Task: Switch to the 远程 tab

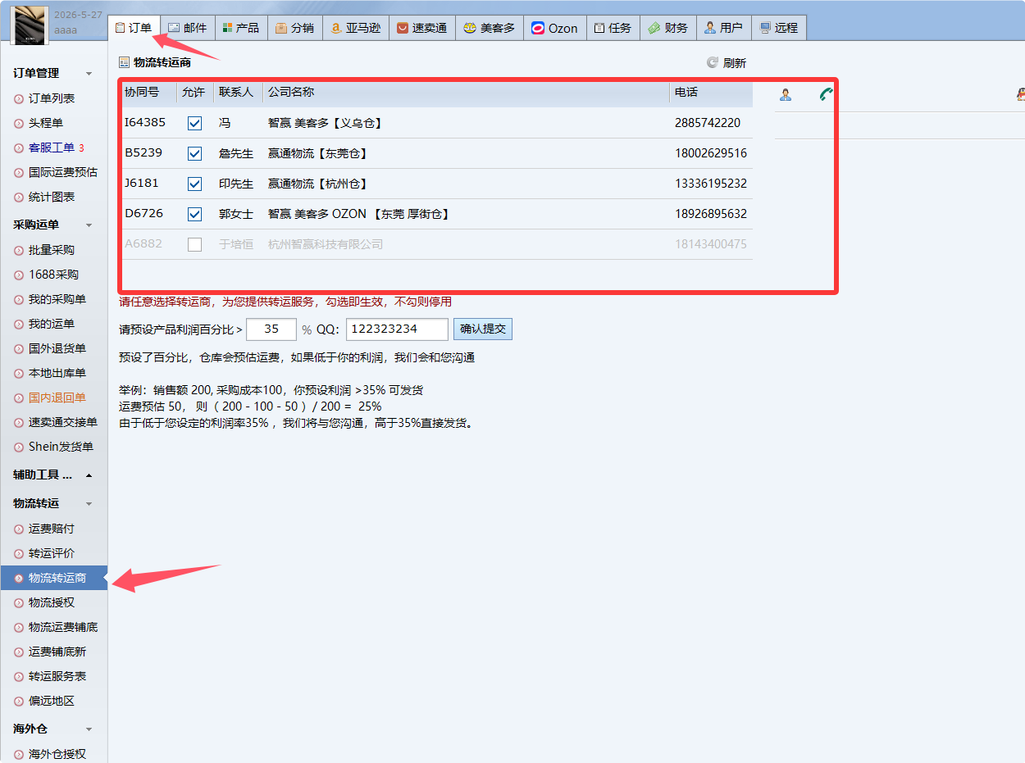Action: pos(779,28)
